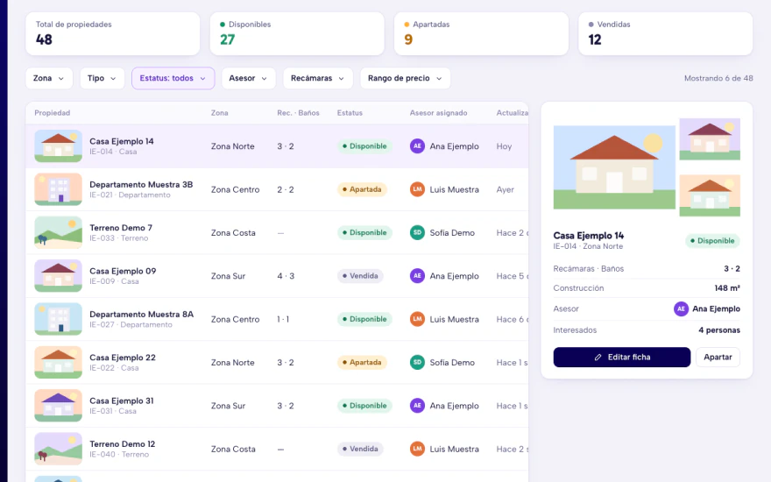771x482 pixels.
Task: Click Vendida badge in Terreno Demo 12 row
Action: point(360,449)
